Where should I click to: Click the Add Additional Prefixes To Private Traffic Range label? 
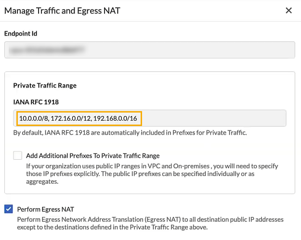point(93,155)
